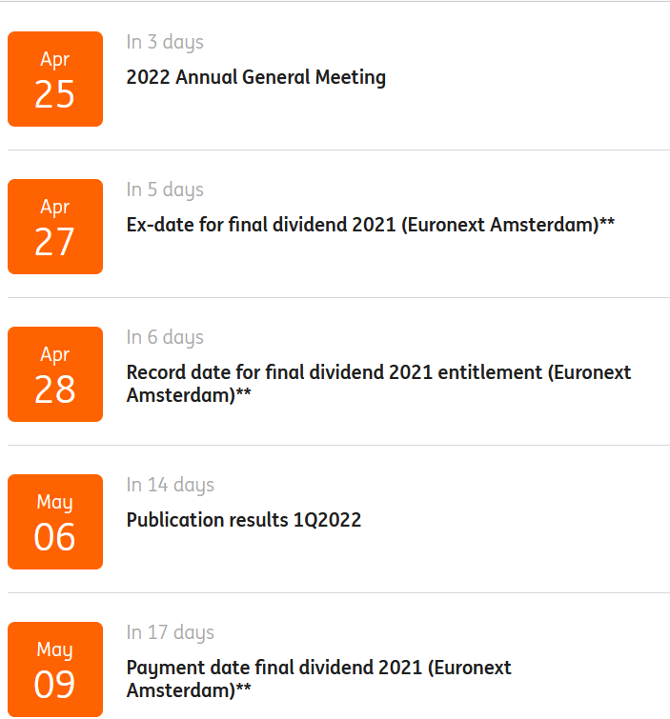Click day number 06 on the orange badge

pyautogui.click(x=54, y=538)
